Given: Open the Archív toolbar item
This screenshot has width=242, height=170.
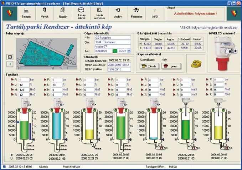Looking at the screenshot, I should tap(118, 13).
